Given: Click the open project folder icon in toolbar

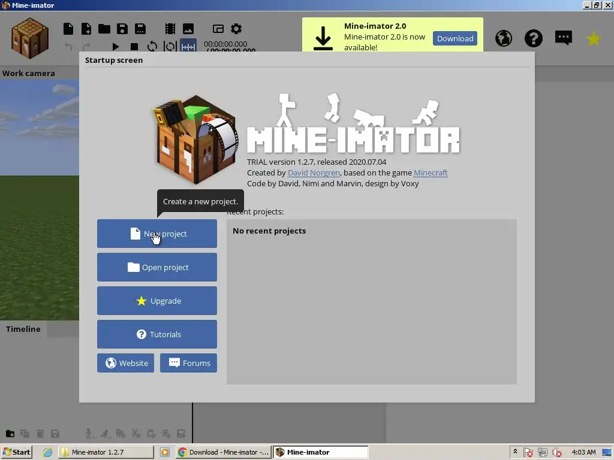Looking at the screenshot, I should pyautogui.click(x=104, y=29).
